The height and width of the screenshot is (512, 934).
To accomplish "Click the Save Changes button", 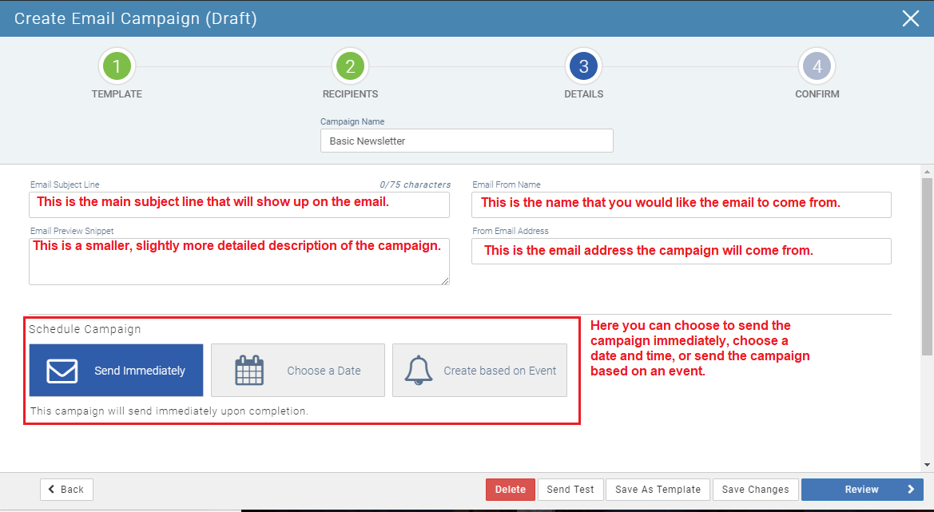I will (755, 490).
